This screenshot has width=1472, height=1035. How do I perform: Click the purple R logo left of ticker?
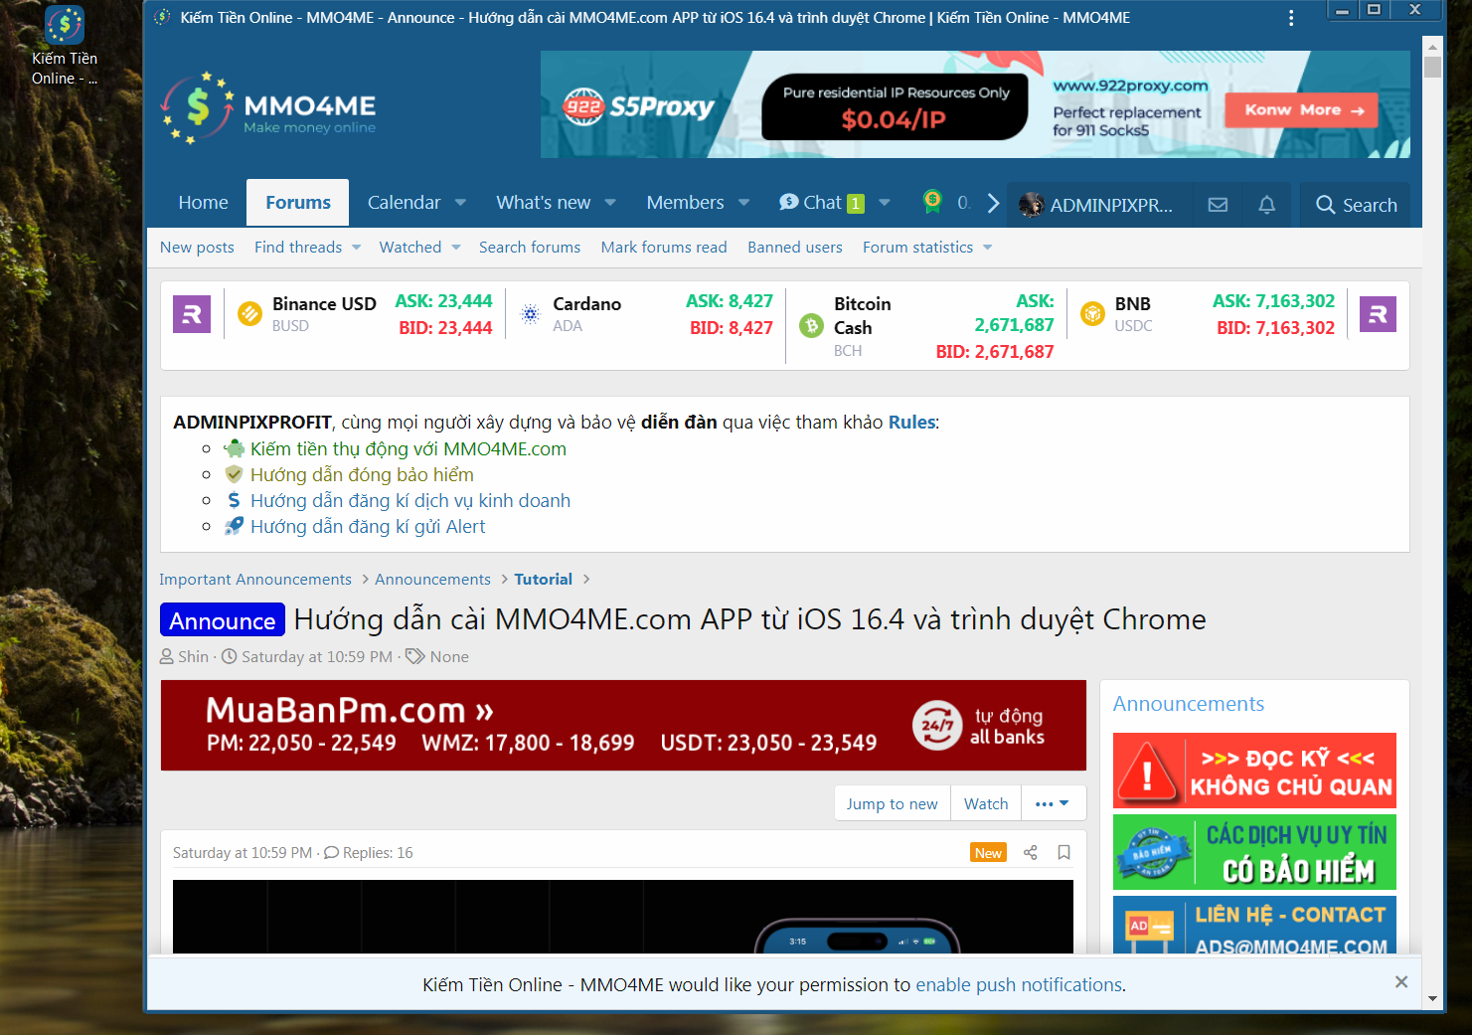tap(192, 314)
